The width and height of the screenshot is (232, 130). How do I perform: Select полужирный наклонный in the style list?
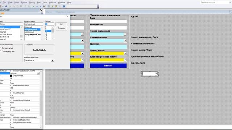[x=32, y=35]
